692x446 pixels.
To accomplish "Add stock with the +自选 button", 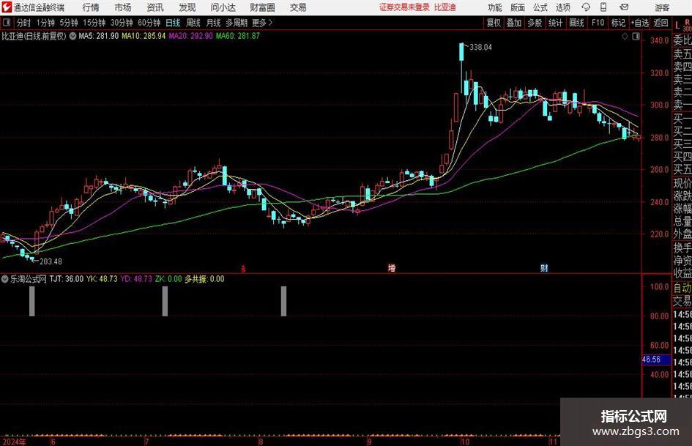I will coord(639,23).
